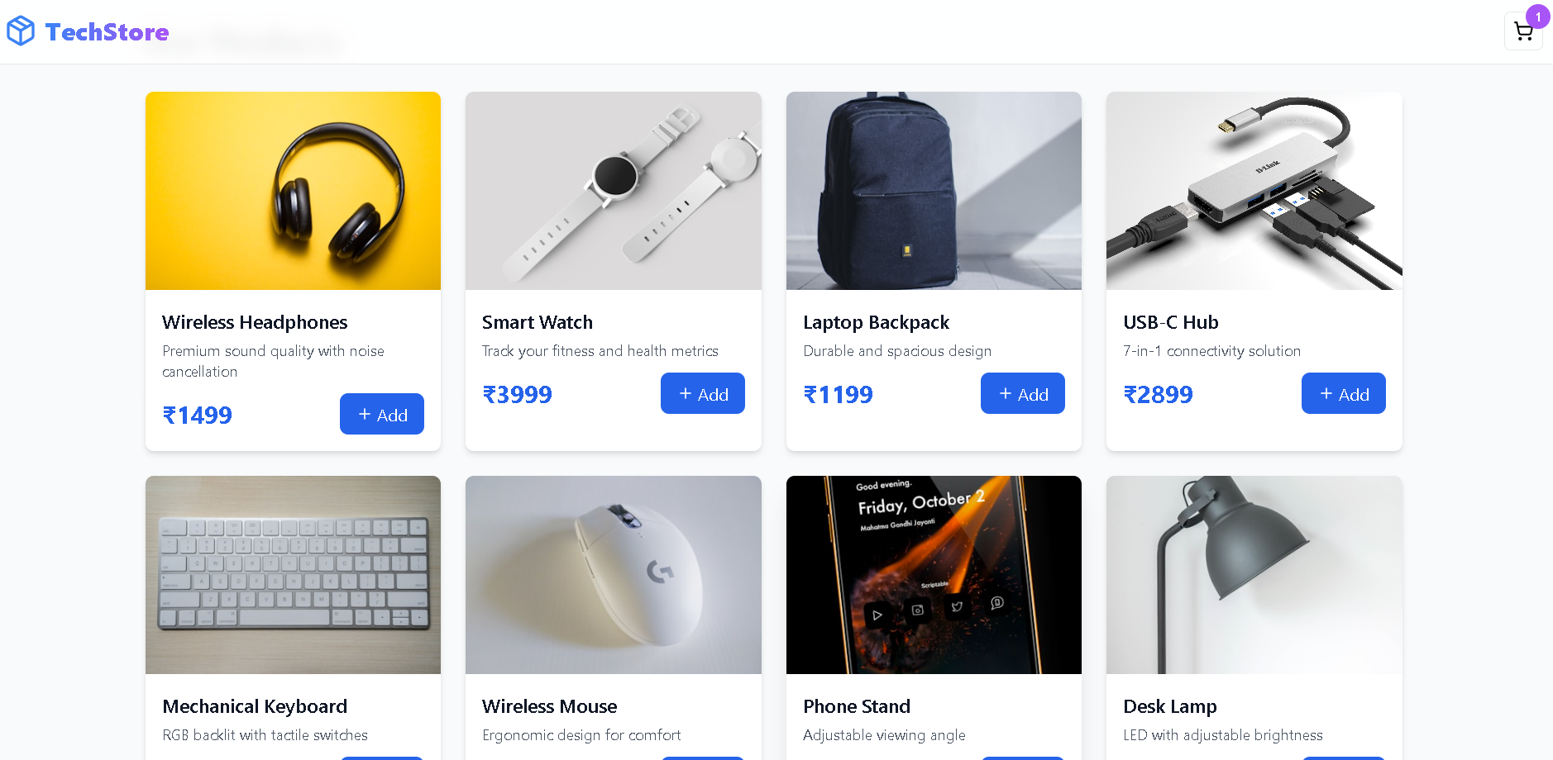Viewport: 1553px width, 760px height.
Task: Add Smart Watch to cart
Action: point(703,393)
